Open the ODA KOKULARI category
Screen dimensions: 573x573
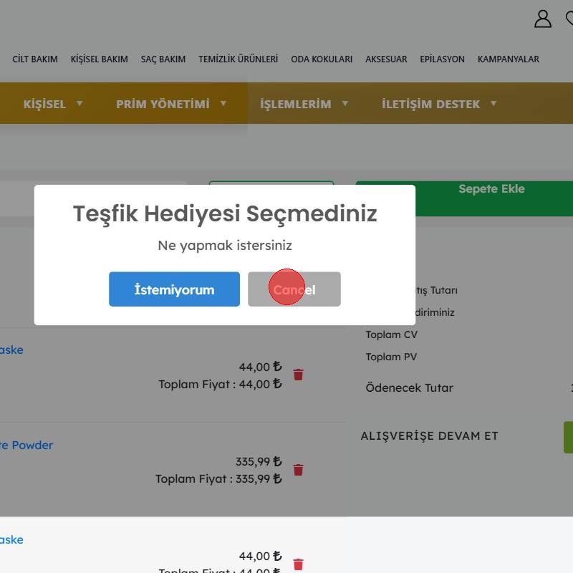point(322,59)
